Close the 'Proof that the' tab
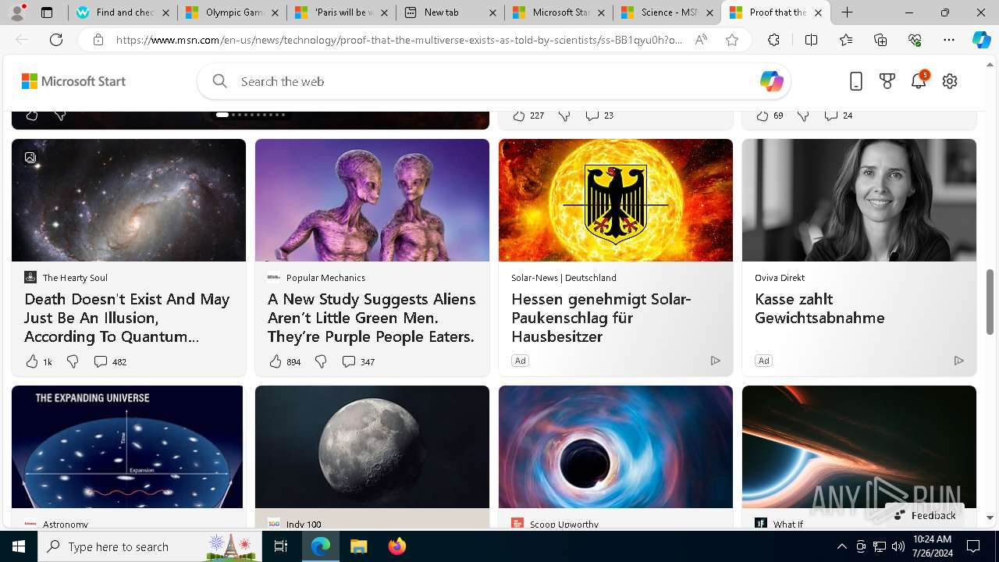This screenshot has height=562, width=999. [818, 12]
